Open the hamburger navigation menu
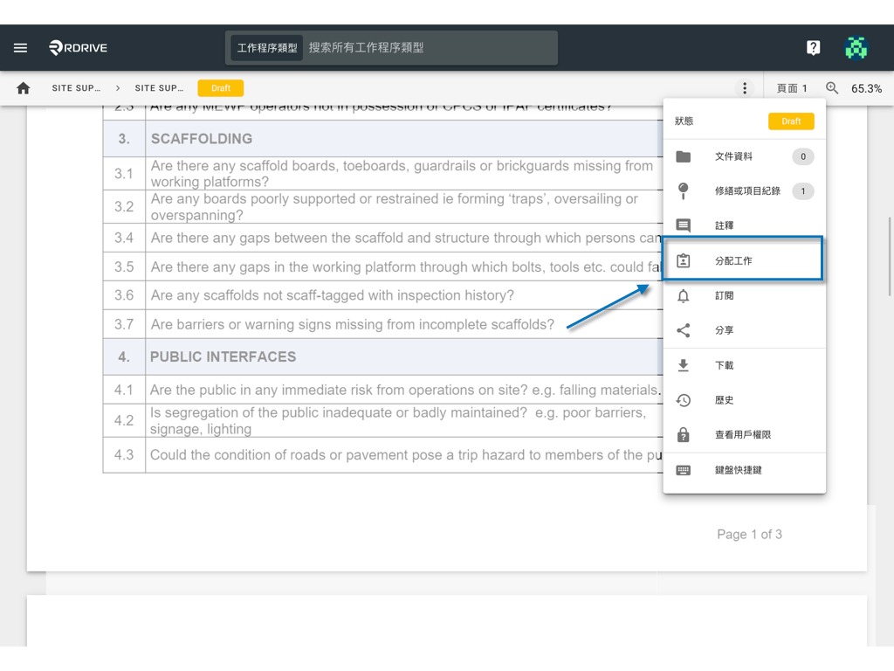The height and width of the screenshot is (671, 894). tap(21, 48)
